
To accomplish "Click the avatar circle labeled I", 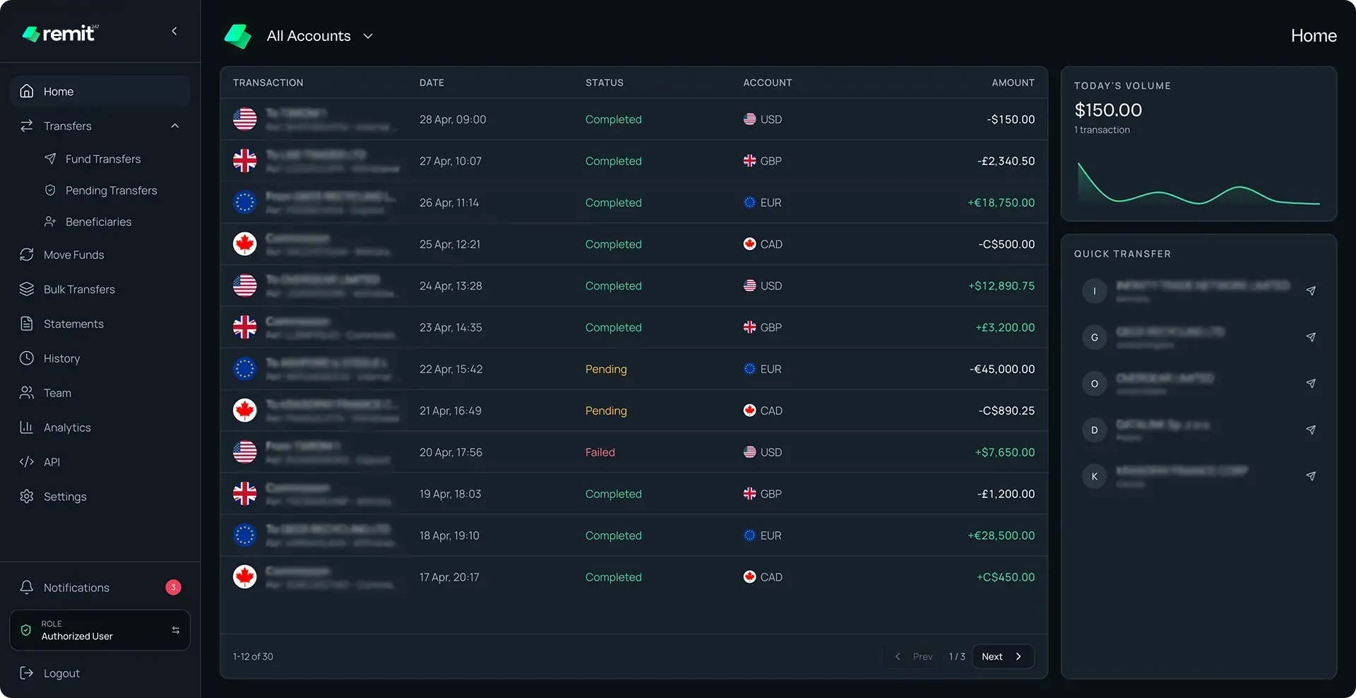I will 1095,290.
